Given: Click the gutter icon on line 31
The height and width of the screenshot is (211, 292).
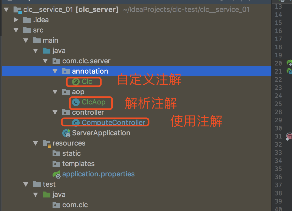Looking at the screenshot, I should pyautogui.click(x=289, y=136).
